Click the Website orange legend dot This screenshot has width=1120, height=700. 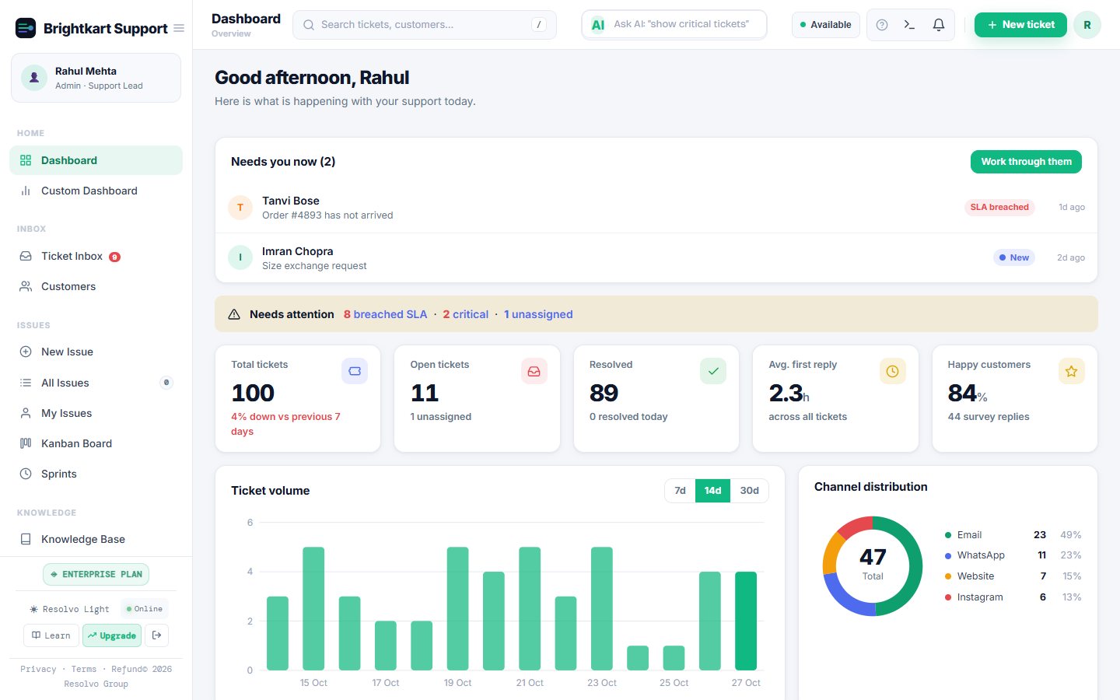coord(948,576)
